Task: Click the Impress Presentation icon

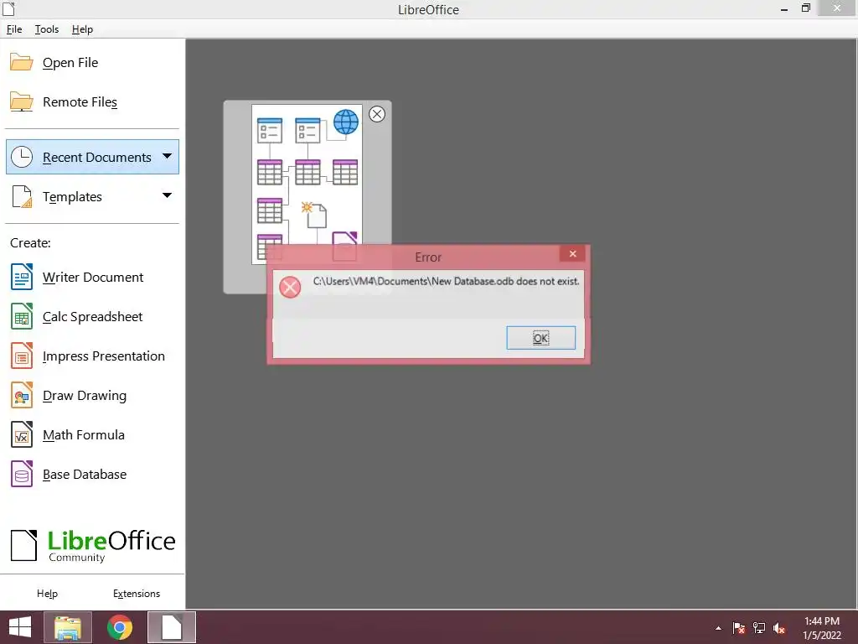Action: (22, 356)
